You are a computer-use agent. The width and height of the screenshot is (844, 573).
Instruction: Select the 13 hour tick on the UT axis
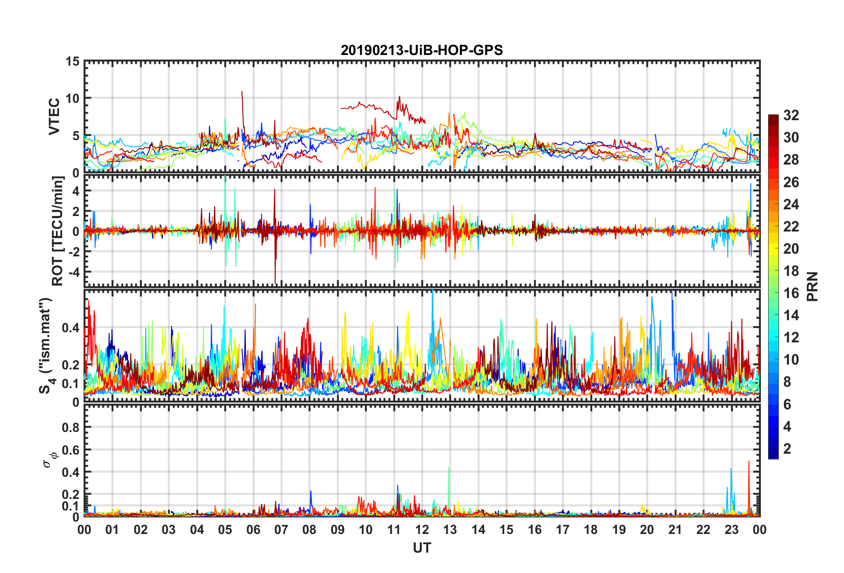(x=450, y=530)
